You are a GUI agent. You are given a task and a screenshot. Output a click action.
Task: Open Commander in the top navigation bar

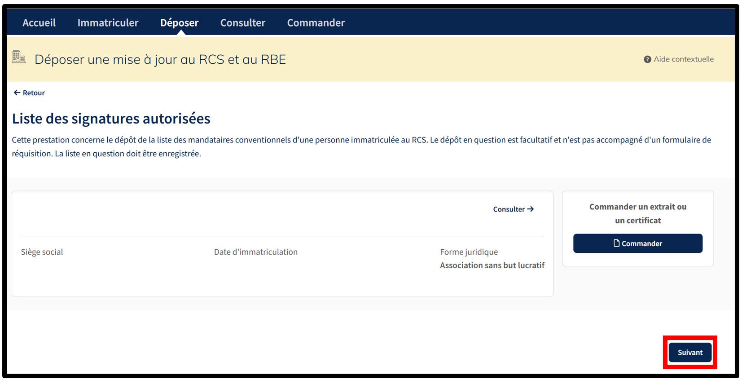tap(316, 22)
